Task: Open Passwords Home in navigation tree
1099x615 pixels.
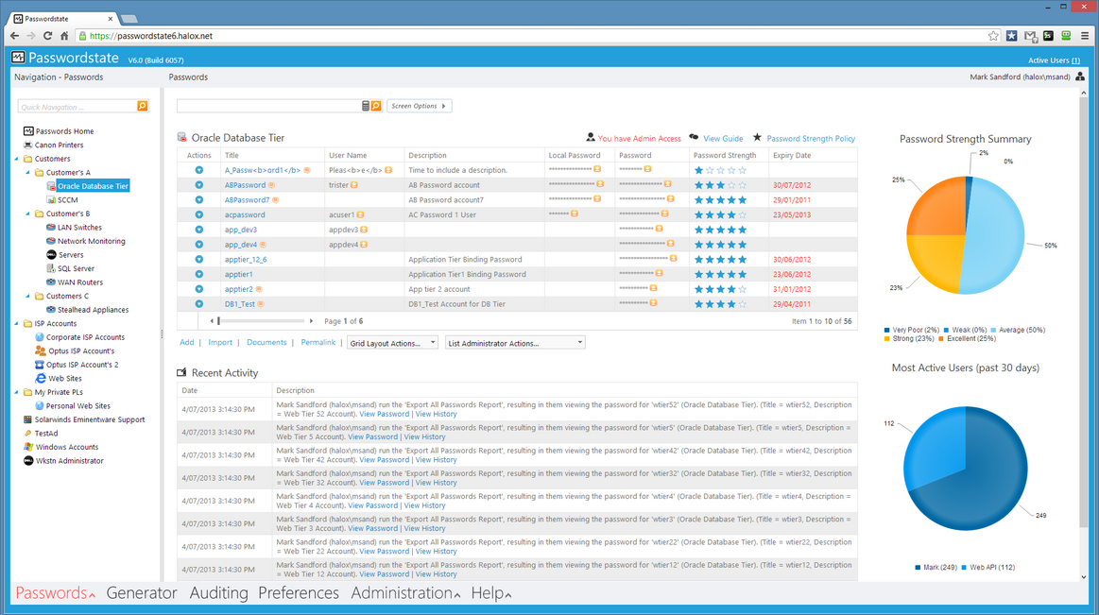Action: tap(64, 131)
